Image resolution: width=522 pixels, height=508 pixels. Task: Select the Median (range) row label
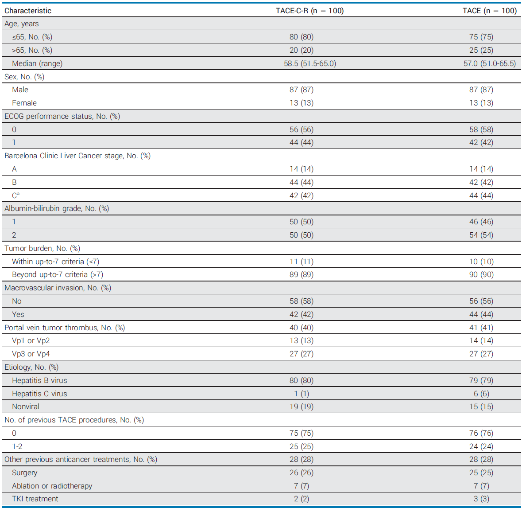[37, 63]
